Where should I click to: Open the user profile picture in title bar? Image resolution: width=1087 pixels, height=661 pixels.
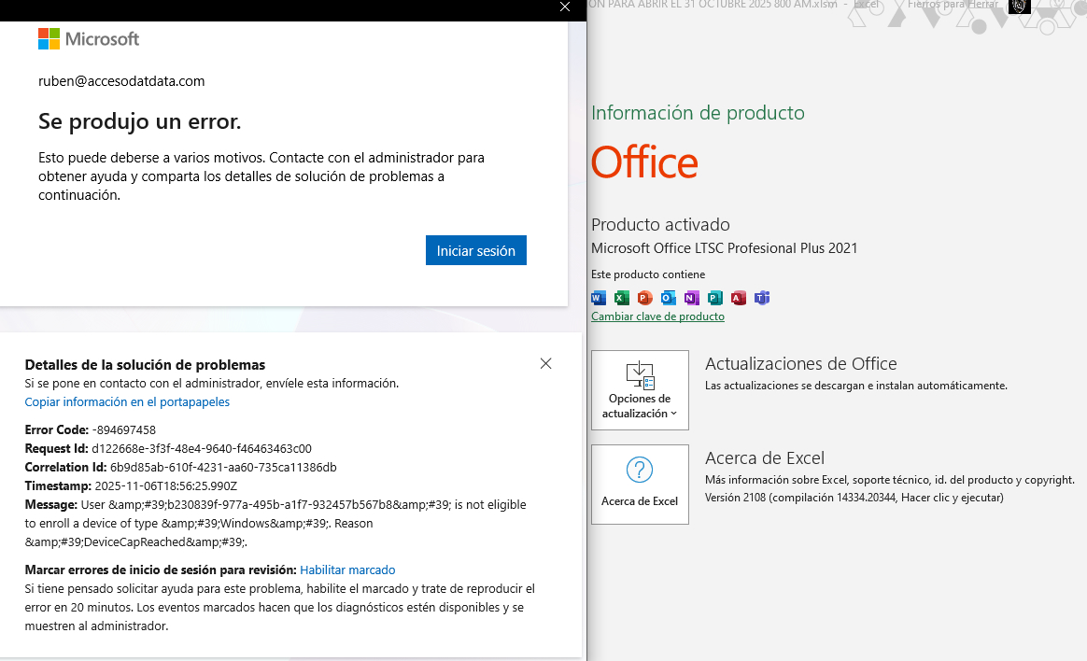1019,6
